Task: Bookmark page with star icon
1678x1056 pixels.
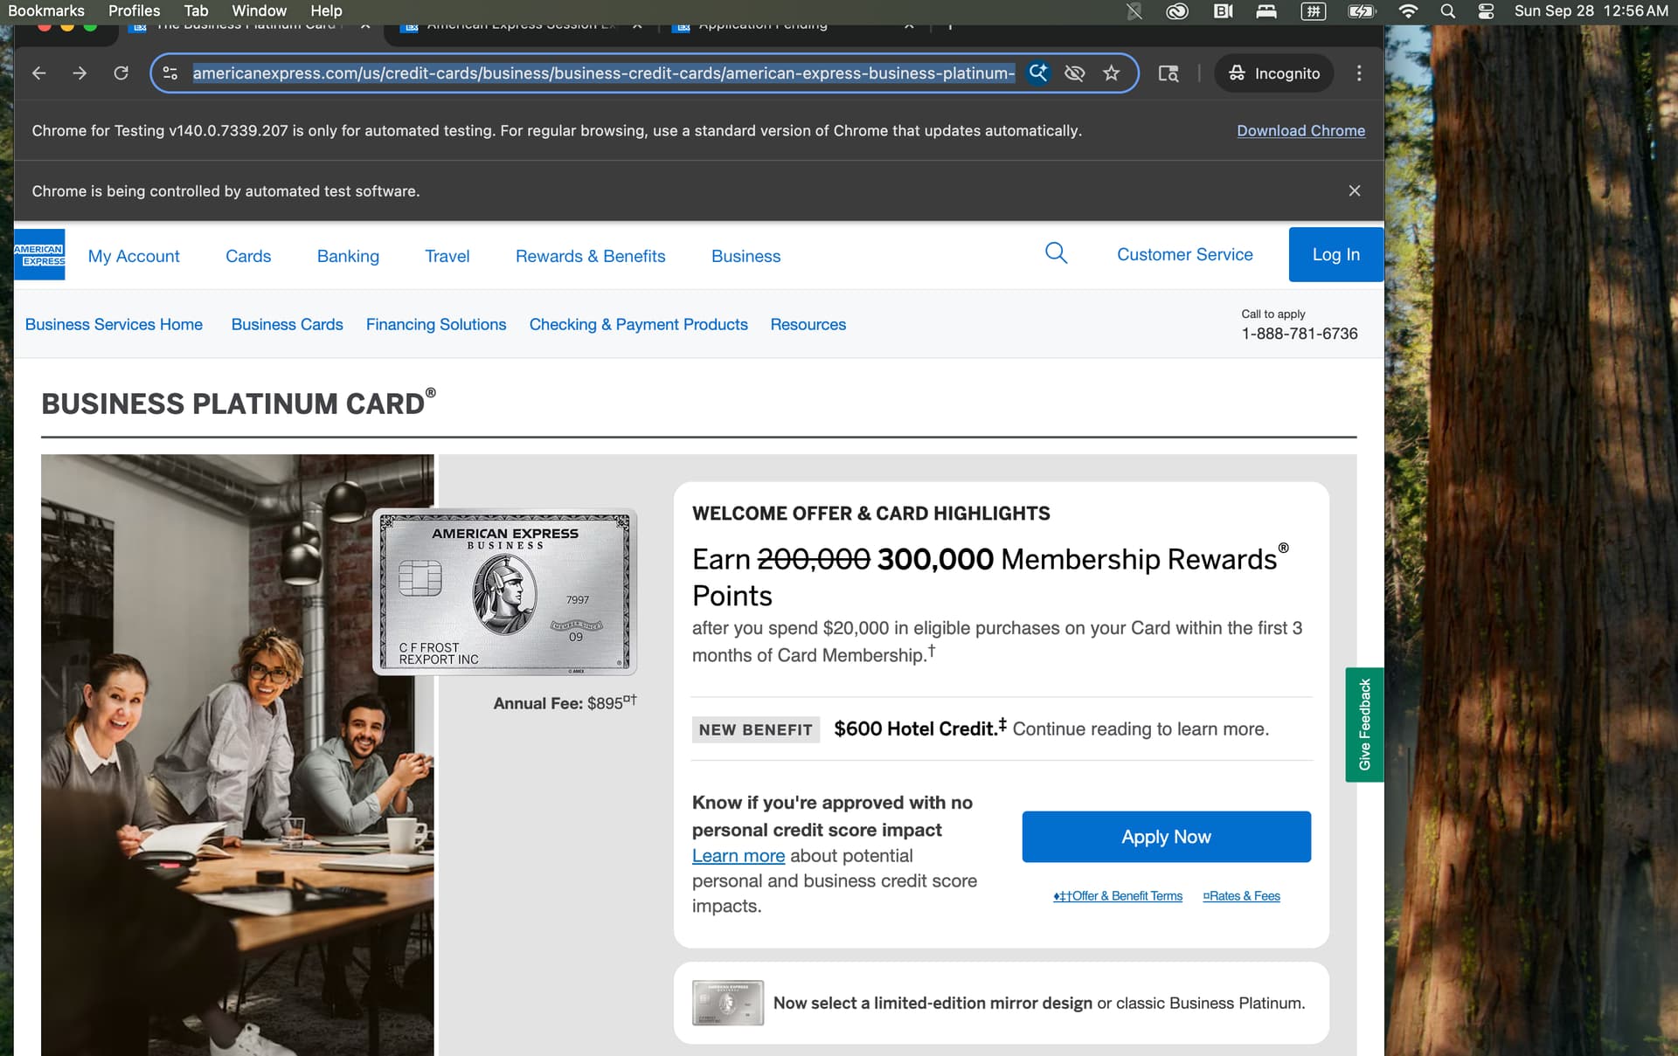Action: point(1111,73)
